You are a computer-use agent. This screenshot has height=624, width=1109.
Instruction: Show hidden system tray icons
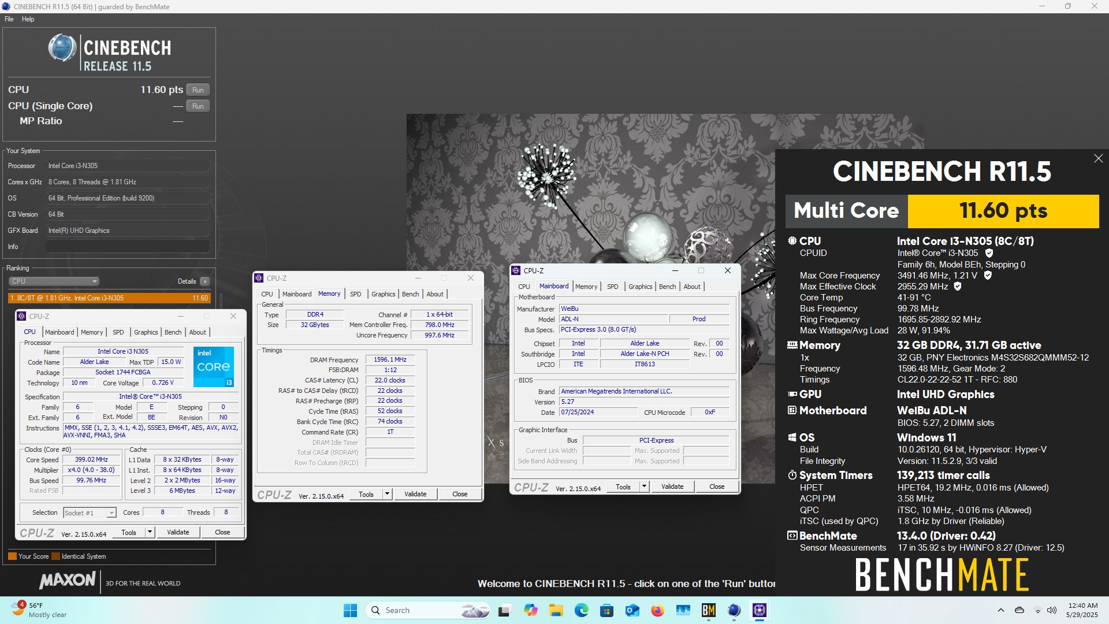(x=1000, y=611)
